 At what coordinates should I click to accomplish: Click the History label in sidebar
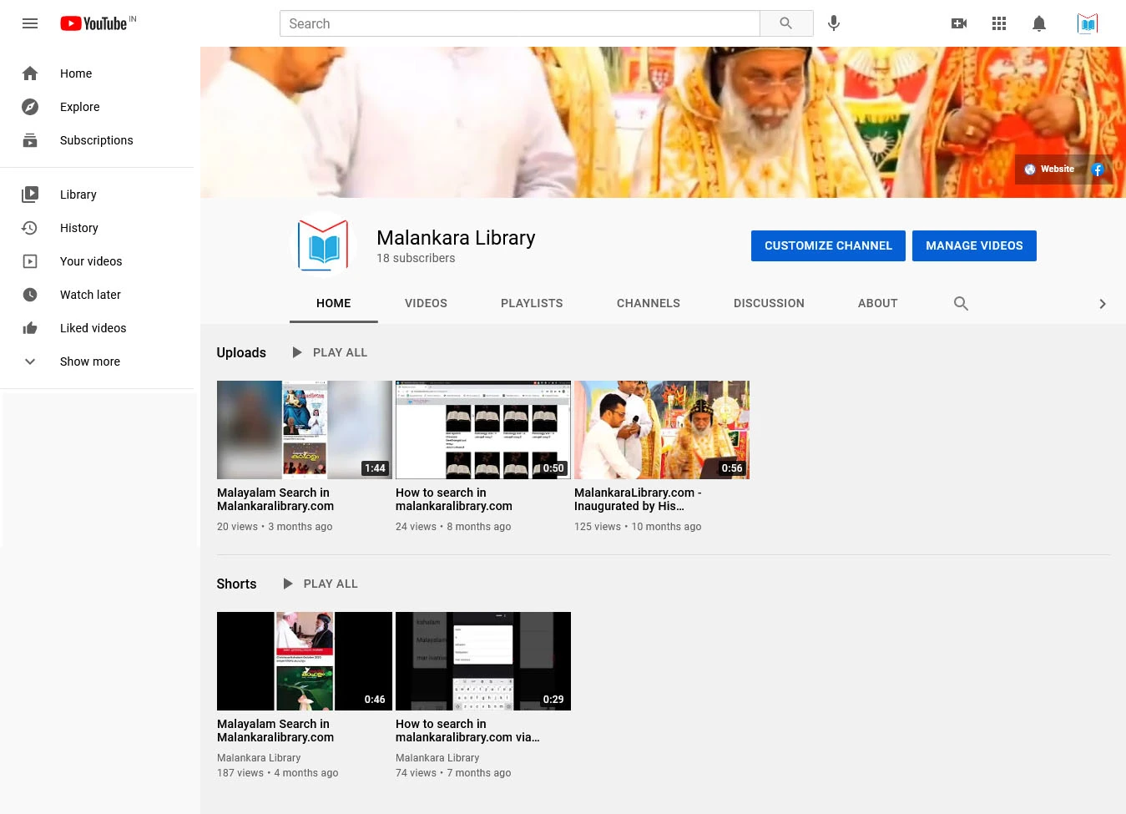(79, 228)
